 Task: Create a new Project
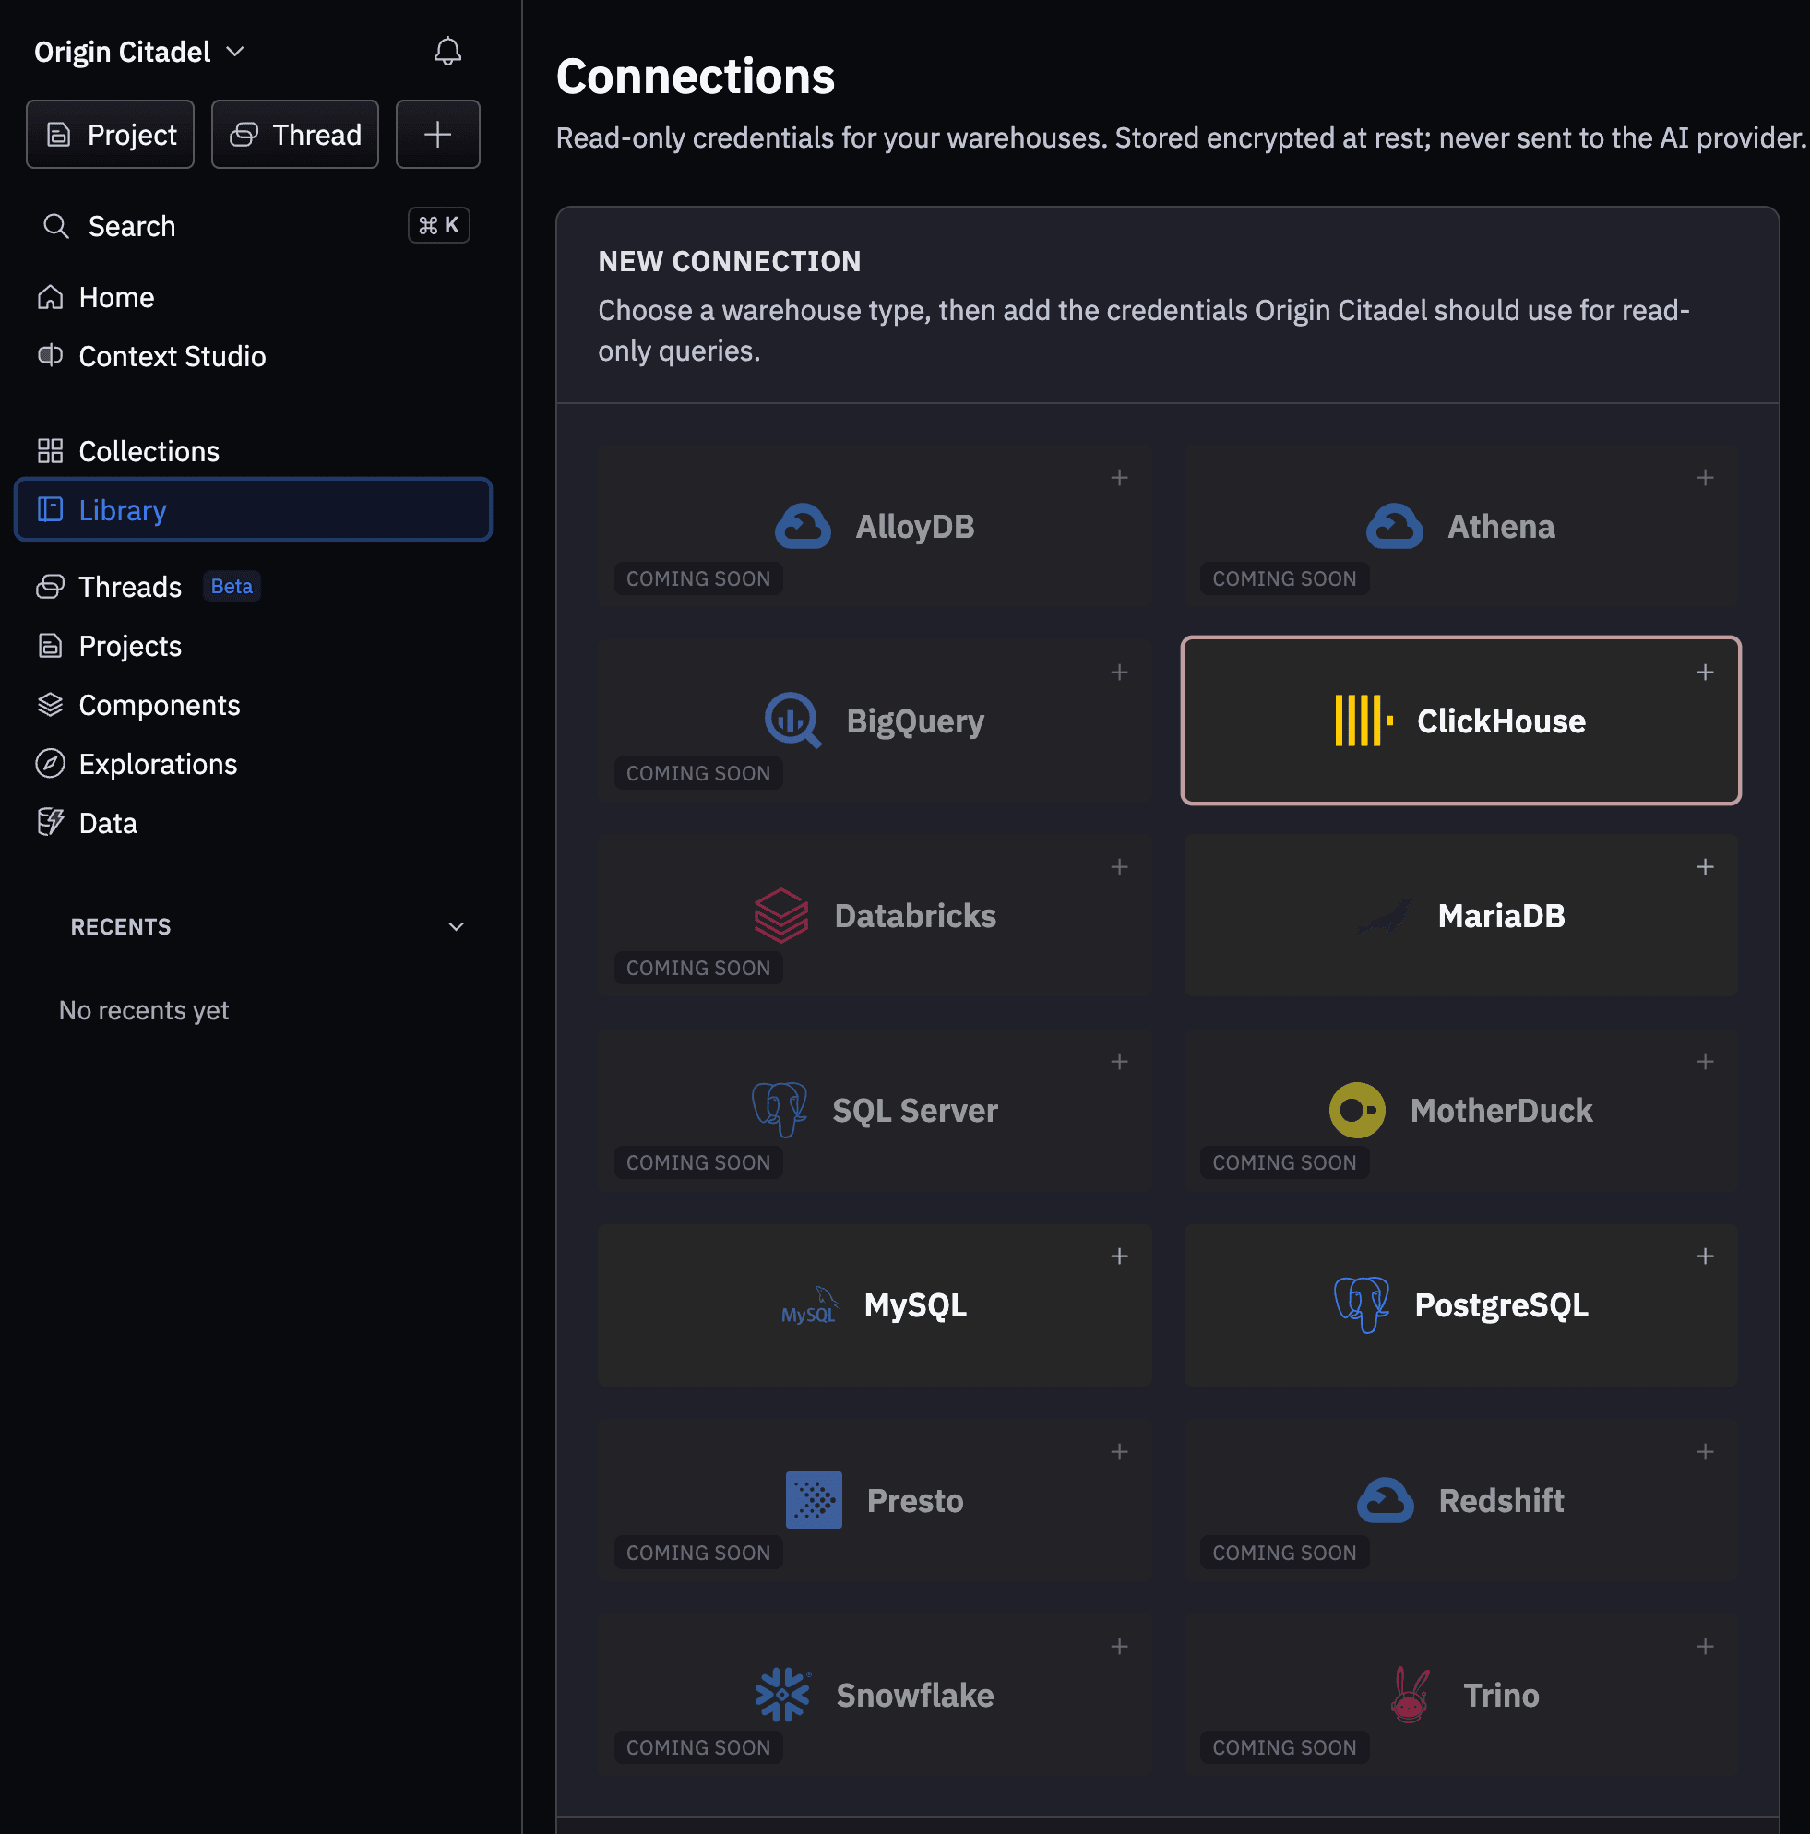click(x=110, y=134)
